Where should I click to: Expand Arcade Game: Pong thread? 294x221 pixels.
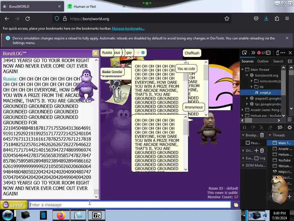pyautogui.click(x=242, y=110)
